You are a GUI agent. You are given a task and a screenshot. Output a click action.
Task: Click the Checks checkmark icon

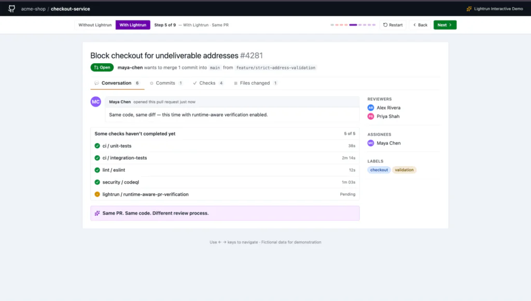point(195,83)
